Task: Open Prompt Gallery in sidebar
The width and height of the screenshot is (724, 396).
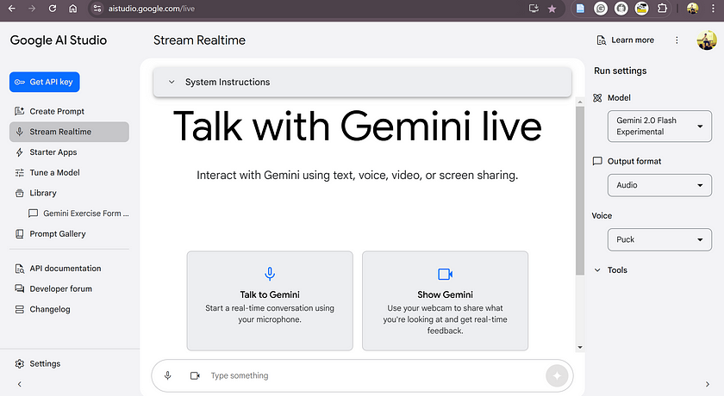Action: pyautogui.click(x=69, y=234)
